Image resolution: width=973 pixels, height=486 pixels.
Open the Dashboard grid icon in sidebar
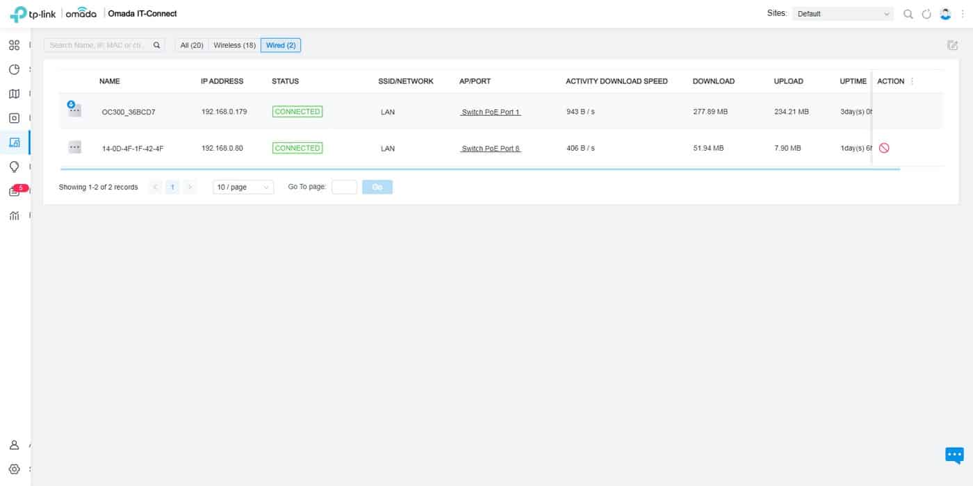coord(14,45)
